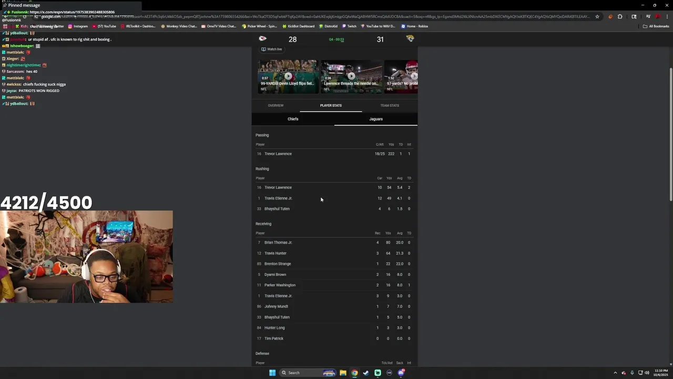
Task: Play the 99-yards Devin Lloyd highlight video
Action: (x=288, y=76)
